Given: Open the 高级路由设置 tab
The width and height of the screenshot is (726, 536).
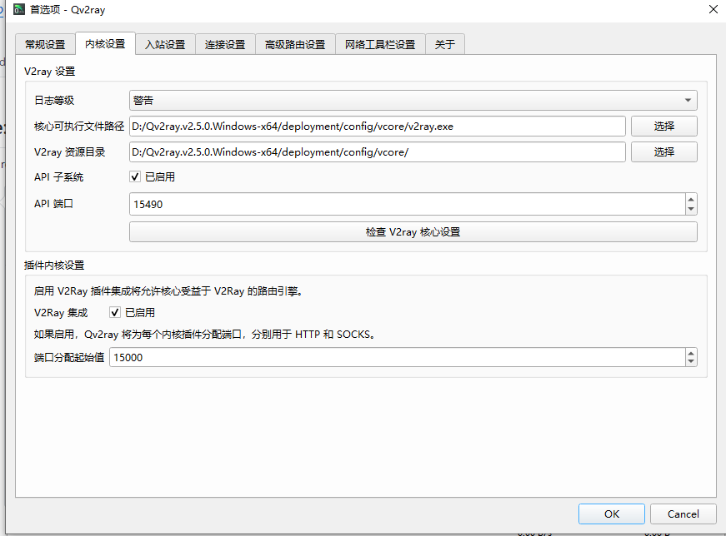Looking at the screenshot, I should 293,44.
